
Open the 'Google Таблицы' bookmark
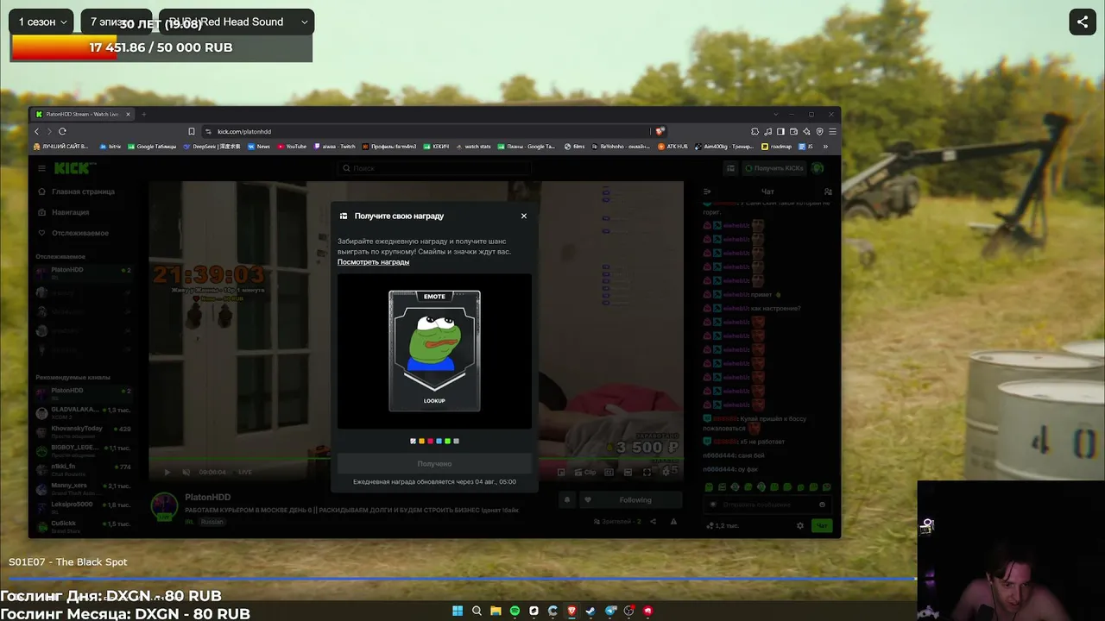coord(152,147)
